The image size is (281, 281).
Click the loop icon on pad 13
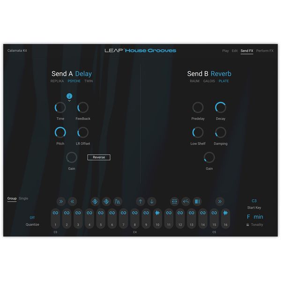[192, 213]
